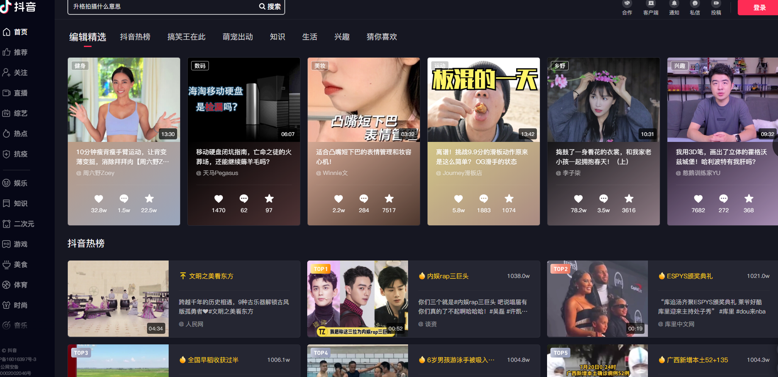778x377 pixels.
Task: Open the fitness video thumbnail 13:30
Action: (124, 100)
